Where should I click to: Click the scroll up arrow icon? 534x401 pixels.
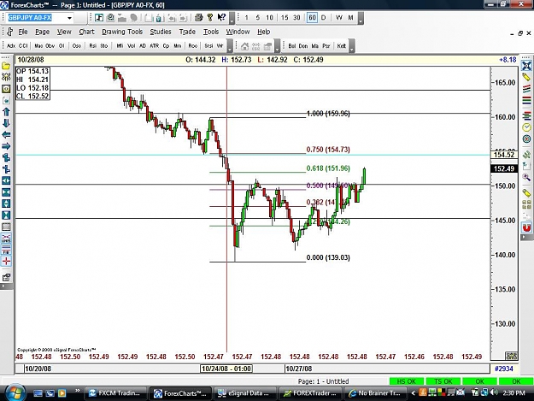6,112
